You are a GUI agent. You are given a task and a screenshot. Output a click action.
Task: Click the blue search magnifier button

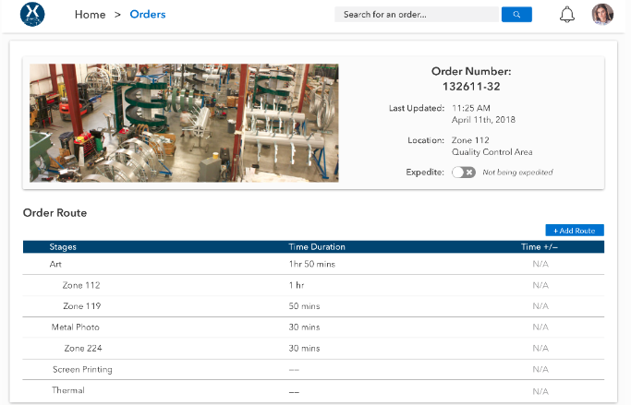(x=516, y=15)
